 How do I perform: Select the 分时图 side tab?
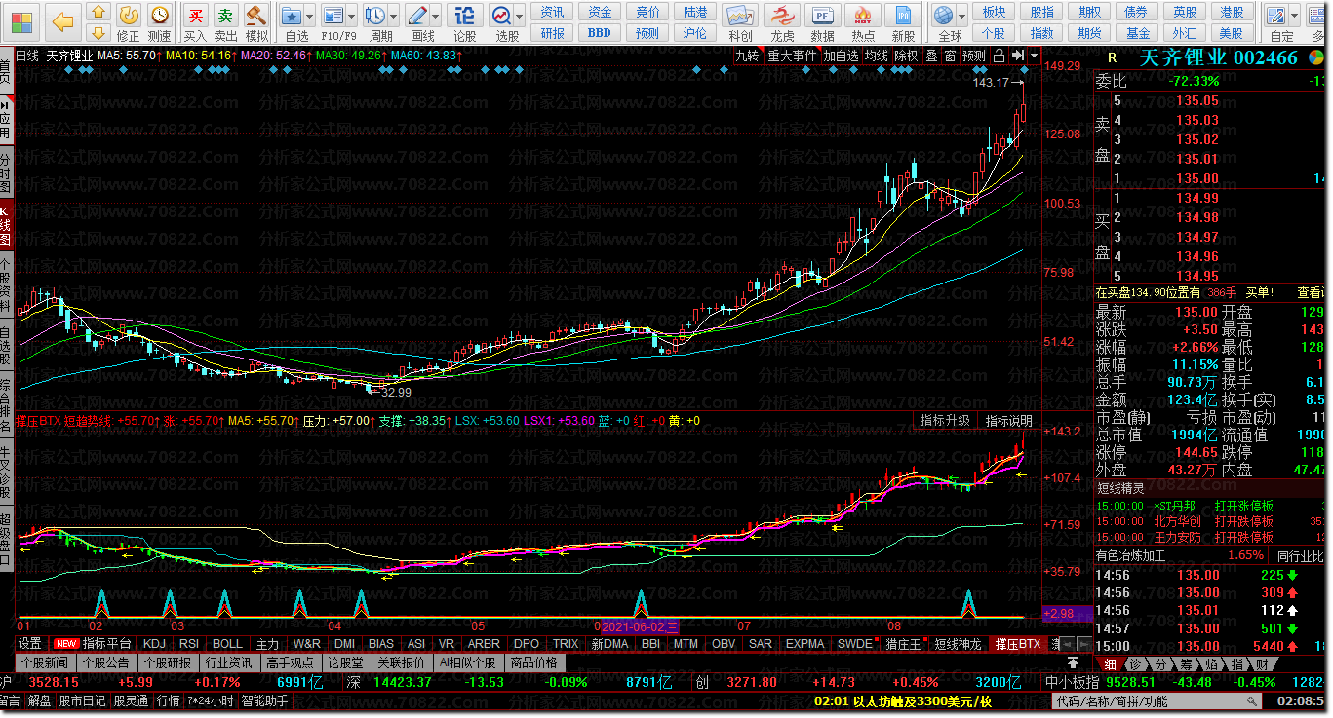[6, 171]
